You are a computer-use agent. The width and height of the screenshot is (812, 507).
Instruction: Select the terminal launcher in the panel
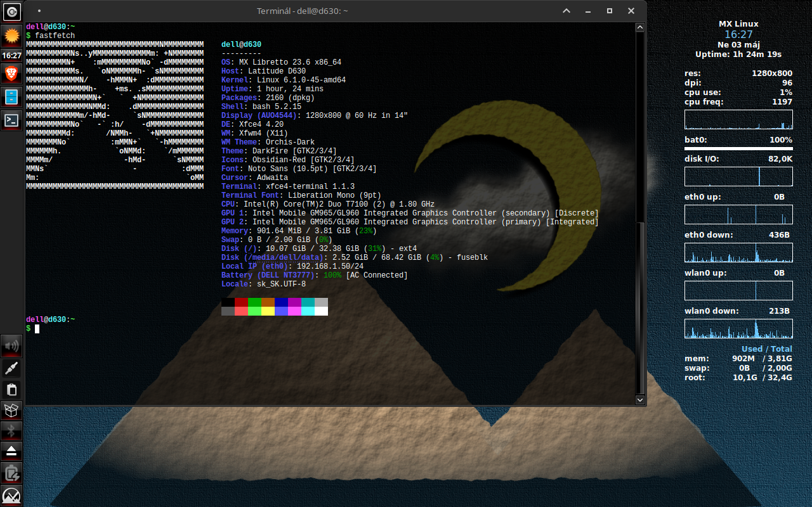point(11,119)
